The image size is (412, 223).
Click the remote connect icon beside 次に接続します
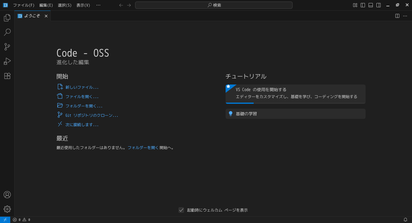(60, 124)
